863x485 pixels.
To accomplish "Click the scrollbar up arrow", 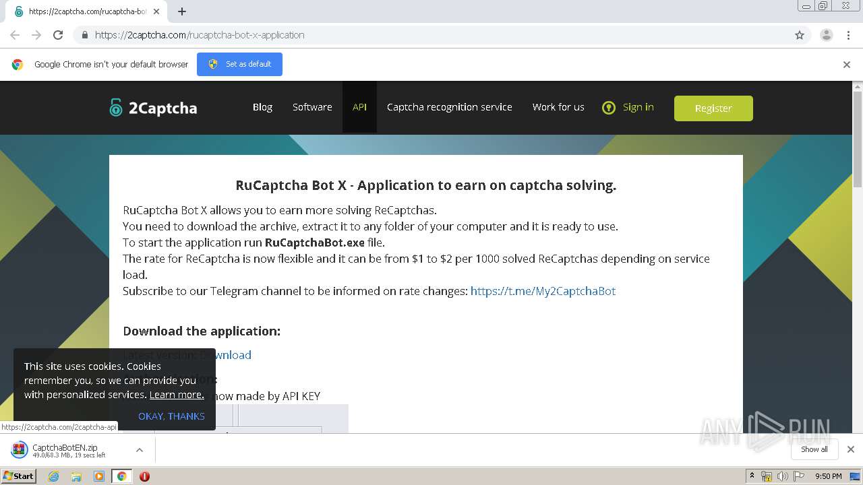I will pos(858,86).
